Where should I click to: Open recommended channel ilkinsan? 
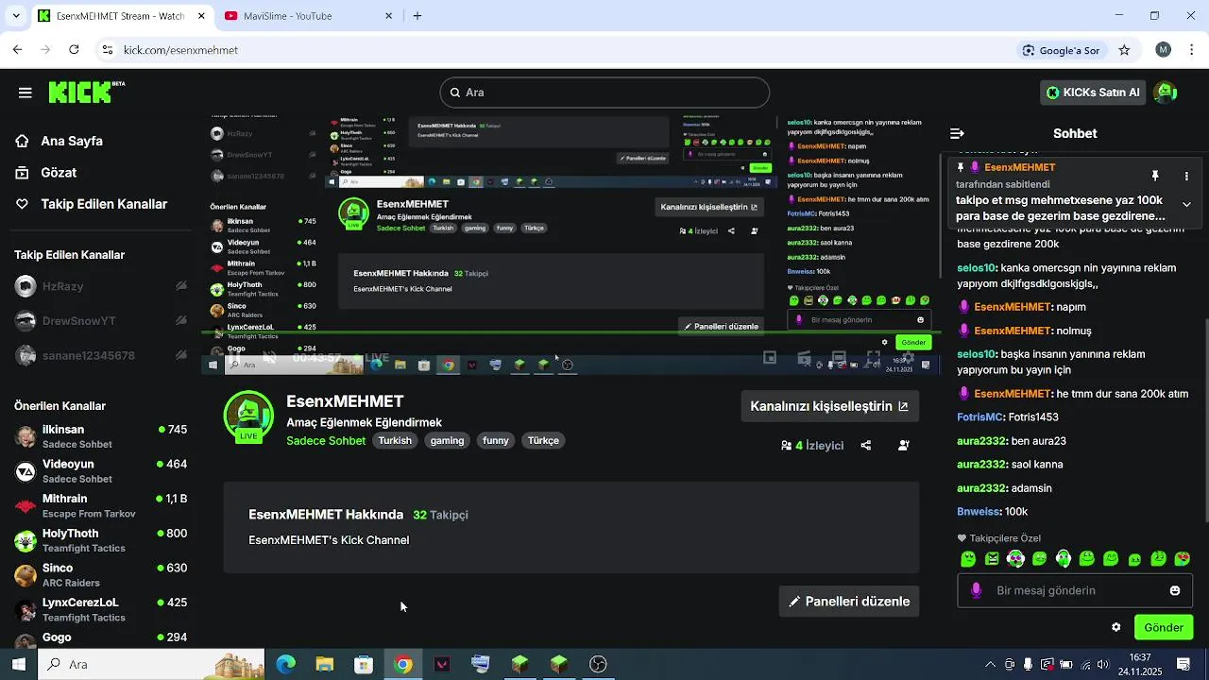tap(100, 436)
